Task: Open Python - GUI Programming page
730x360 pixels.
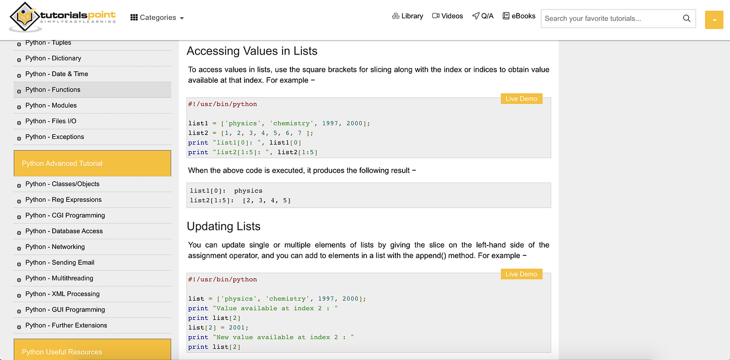Action: (x=65, y=310)
